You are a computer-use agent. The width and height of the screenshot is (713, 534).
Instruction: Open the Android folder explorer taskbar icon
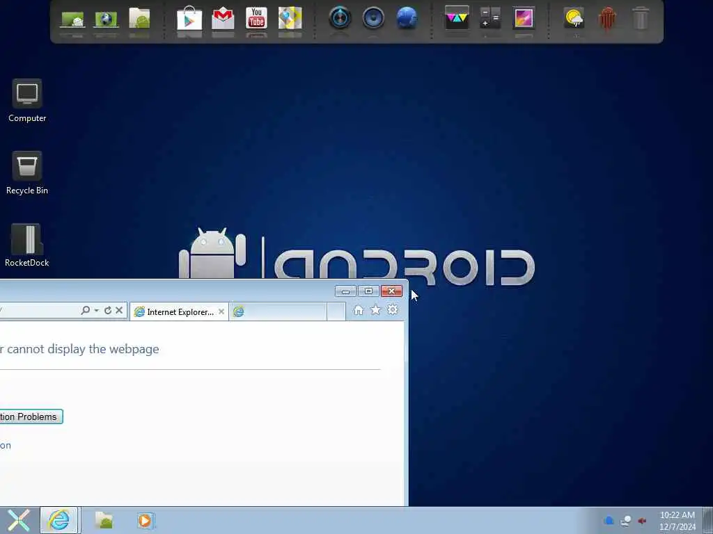click(104, 520)
